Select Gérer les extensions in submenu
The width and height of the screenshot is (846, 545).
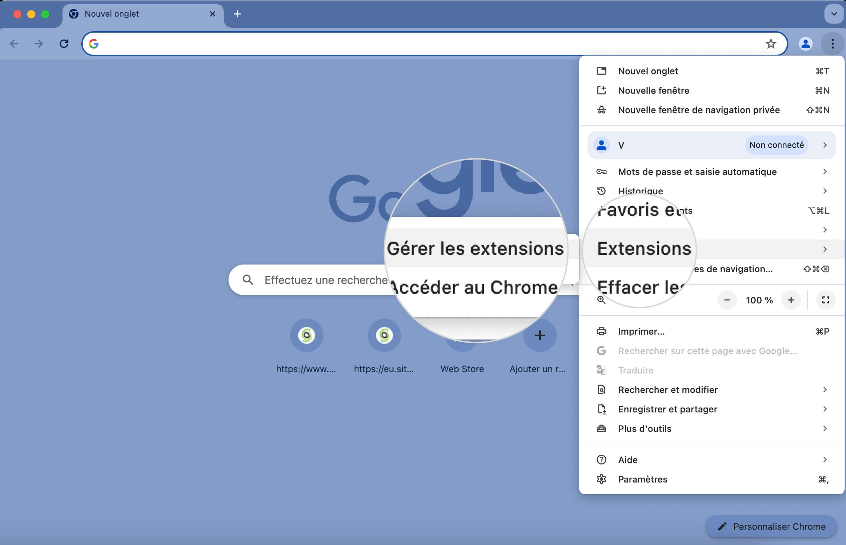tap(475, 249)
